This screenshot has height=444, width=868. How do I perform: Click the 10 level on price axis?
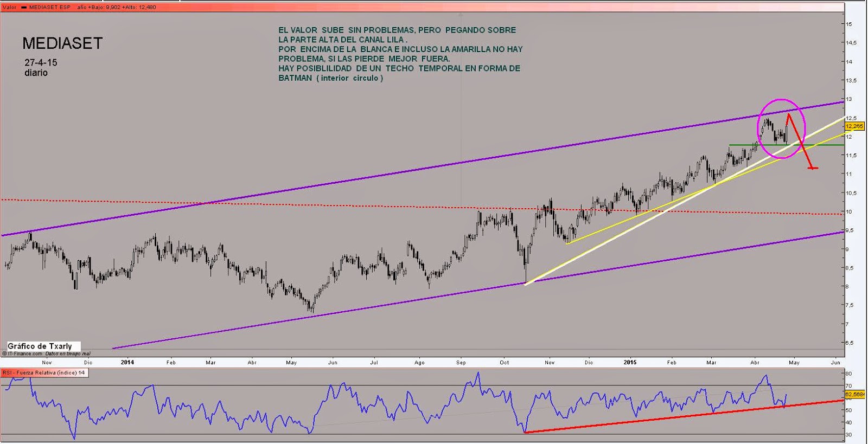(x=848, y=212)
